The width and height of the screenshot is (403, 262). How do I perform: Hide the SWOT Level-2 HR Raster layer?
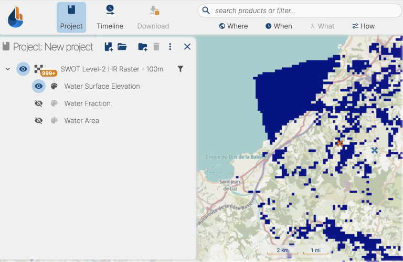(23, 69)
